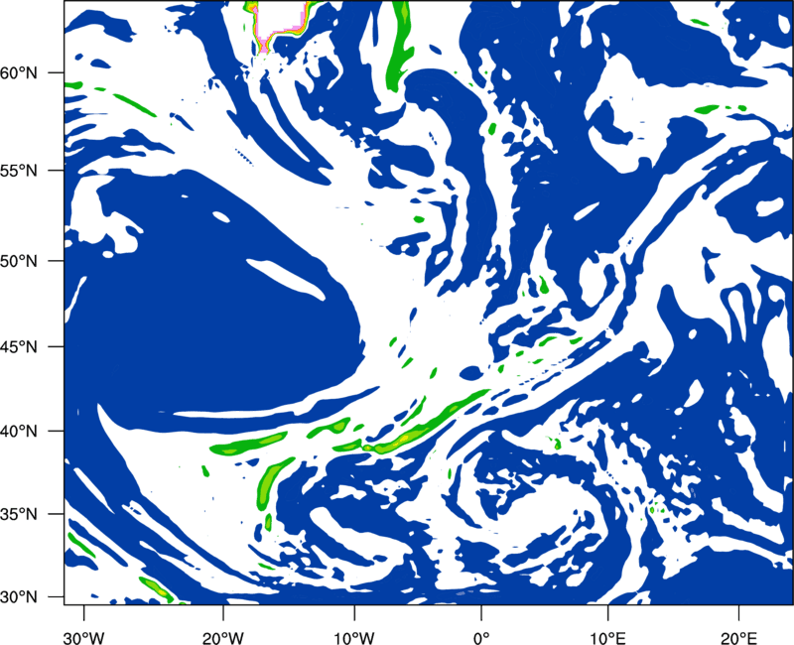Select the 45°N latitude label
Screen dimensions: 794x645
point(19,346)
